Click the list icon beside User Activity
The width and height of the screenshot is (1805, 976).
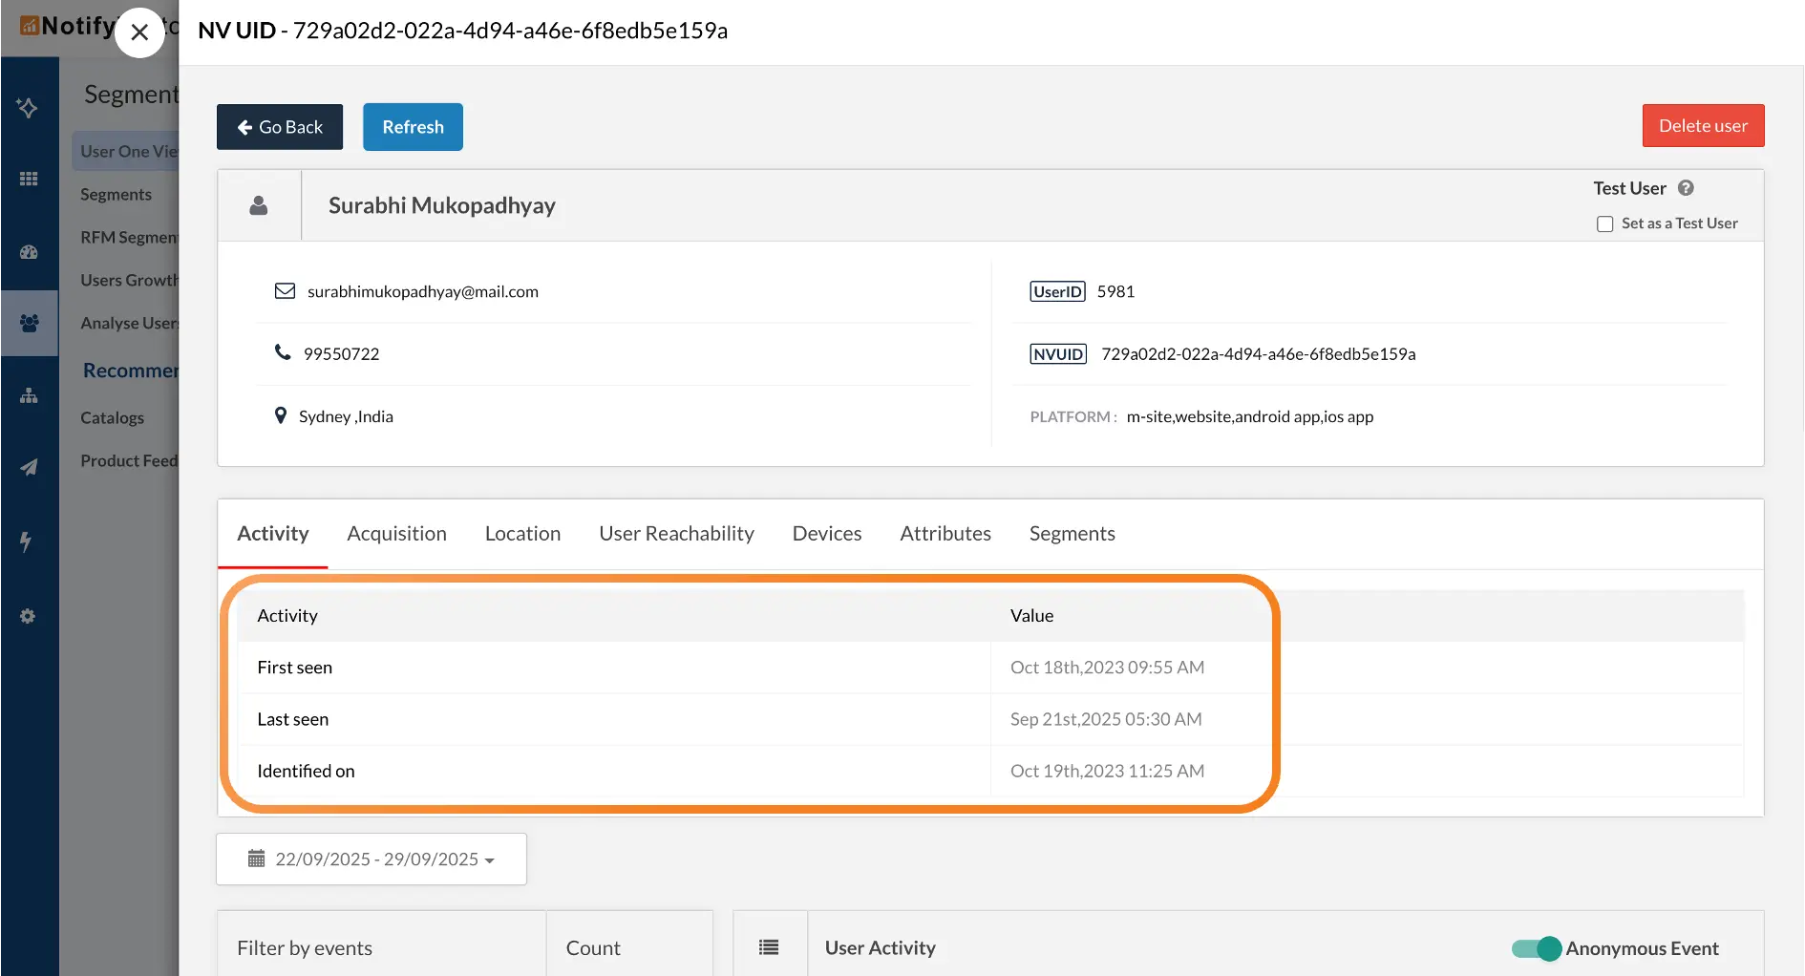[769, 947]
